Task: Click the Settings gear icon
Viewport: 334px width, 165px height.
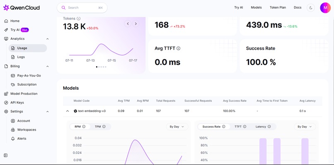Action: [x=6, y=111]
